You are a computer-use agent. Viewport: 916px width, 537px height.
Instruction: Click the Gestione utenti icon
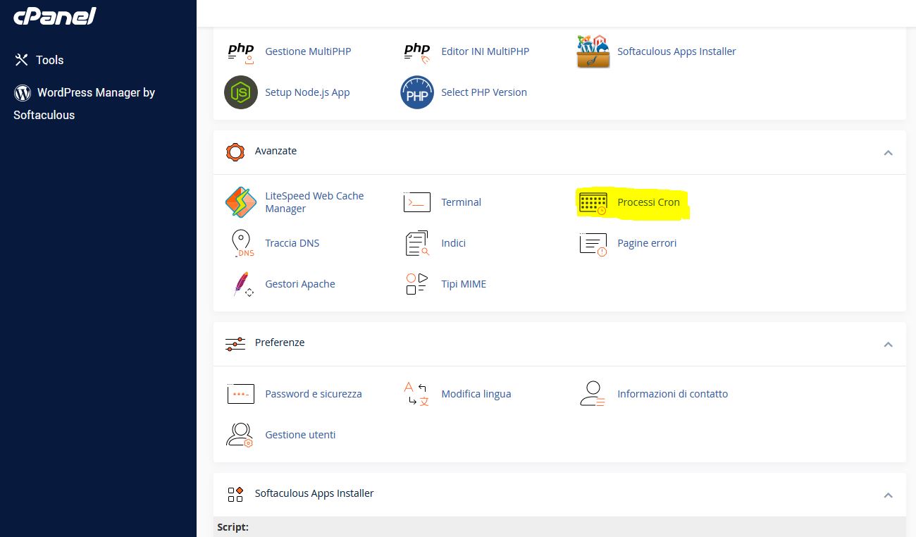point(240,435)
